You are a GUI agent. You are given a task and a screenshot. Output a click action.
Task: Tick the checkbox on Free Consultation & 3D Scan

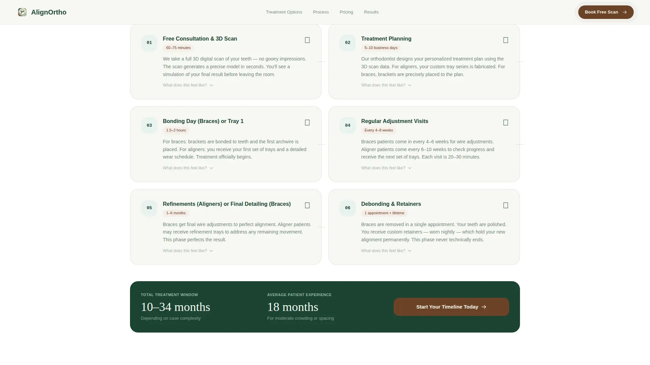pos(307,40)
